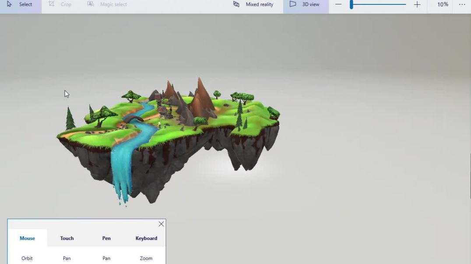Click the Zoom label under Keyboard
This screenshot has width=471, height=264.
146,258
